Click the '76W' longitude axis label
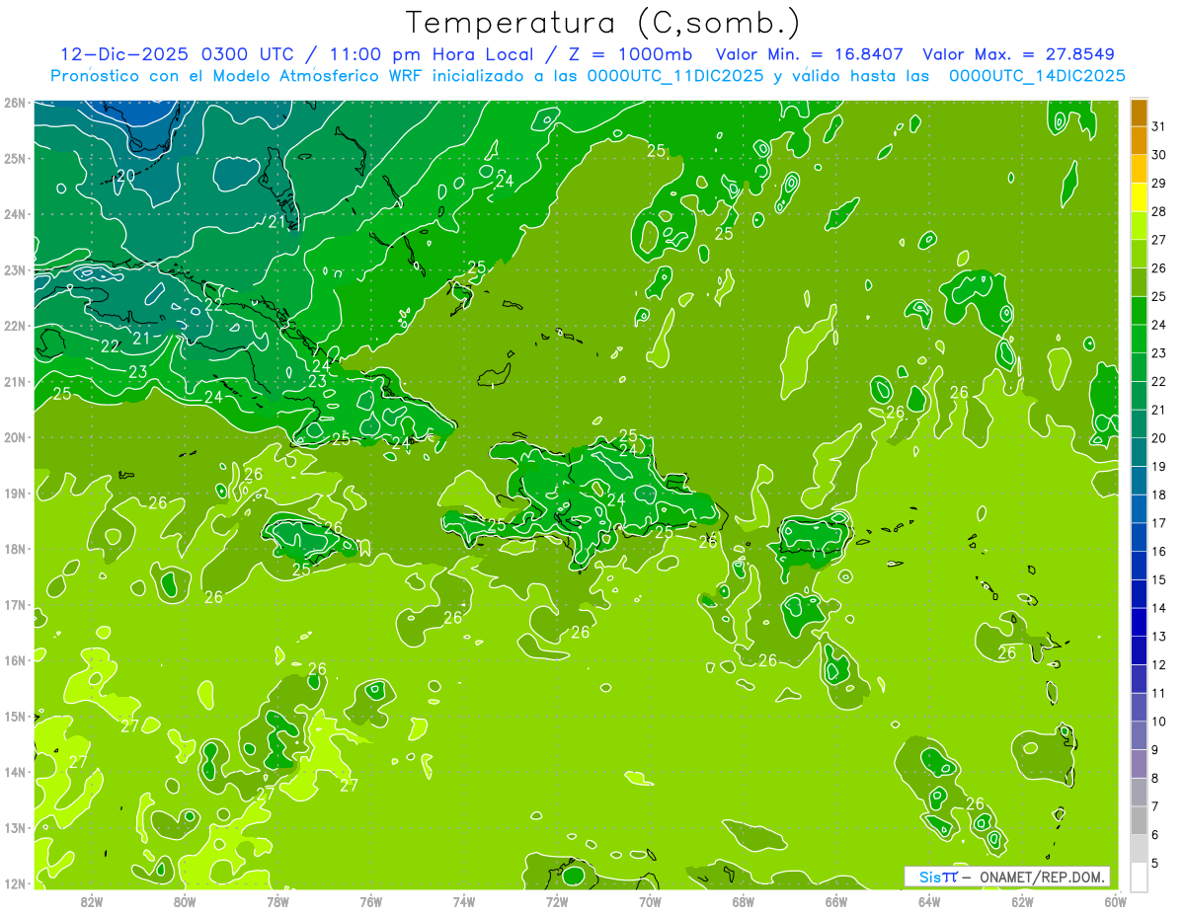The width and height of the screenshot is (1185, 915). coord(370,901)
